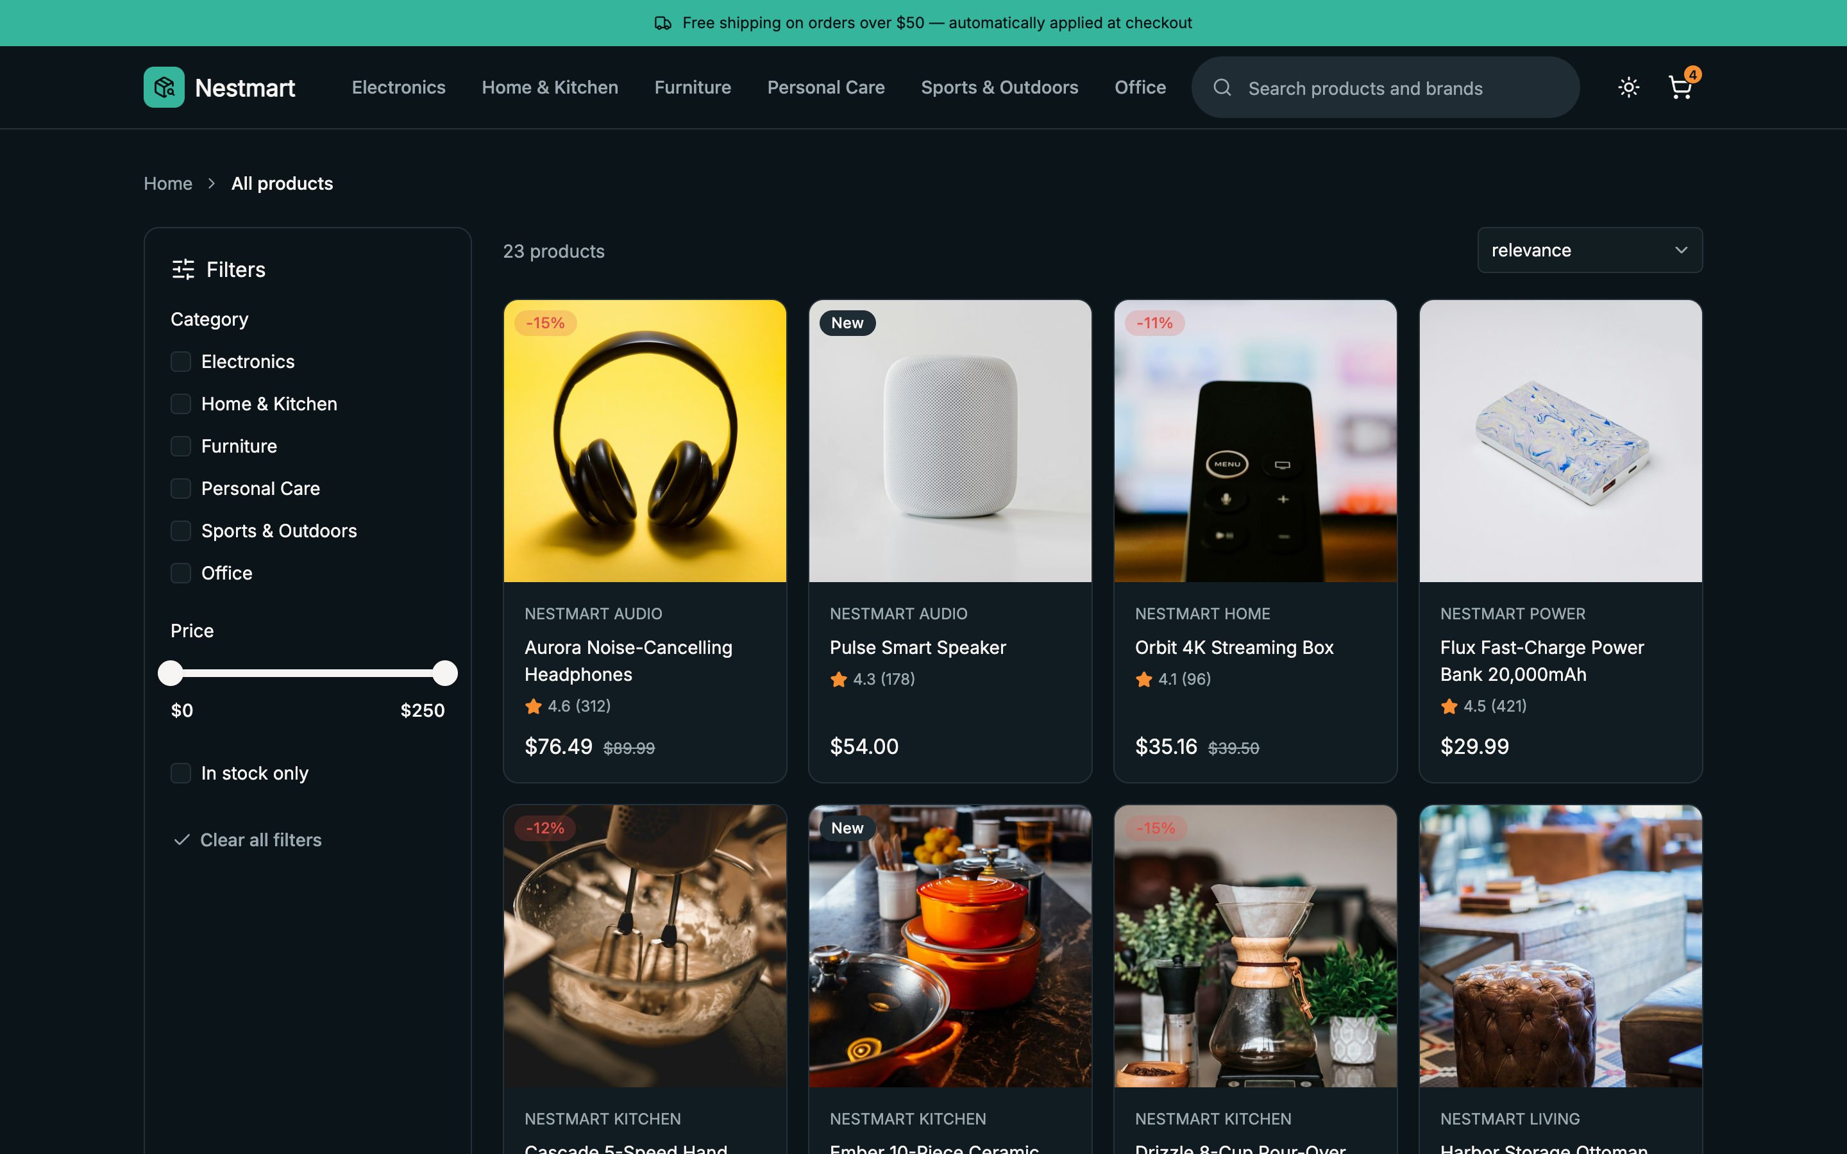This screenshot has width=1847, height=1154.
Task: Open Office in the top navigation
Action: (x=1140, y=87)
